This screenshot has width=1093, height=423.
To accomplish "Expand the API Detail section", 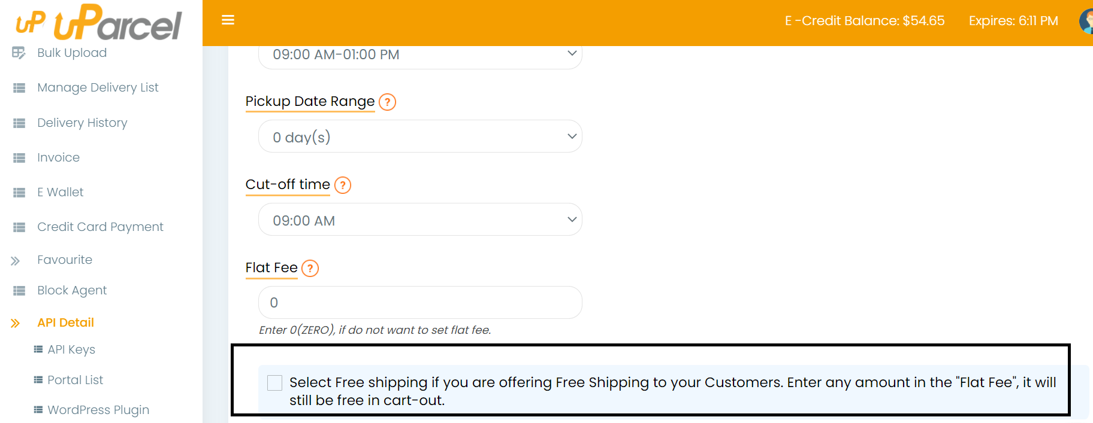I will [x=65, y=322].
